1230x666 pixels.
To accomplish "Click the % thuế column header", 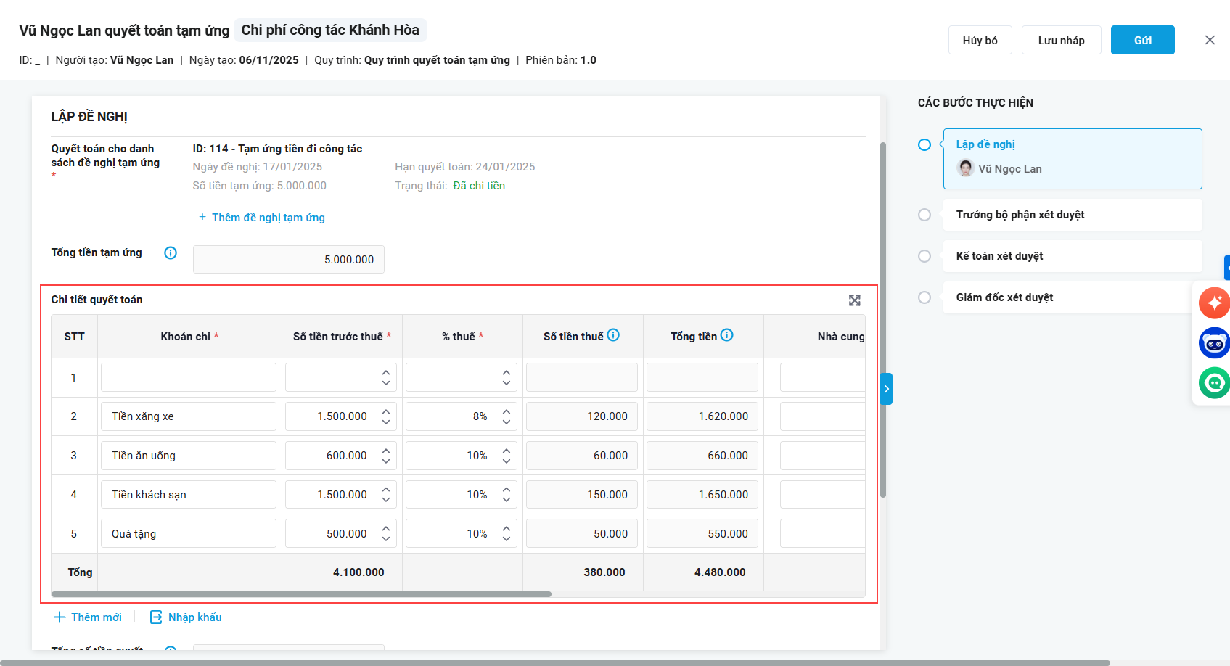I will point(462,337).
